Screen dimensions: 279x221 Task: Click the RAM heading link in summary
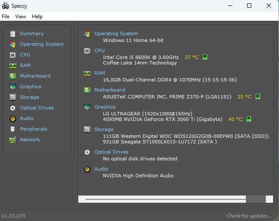click(100, 73)
